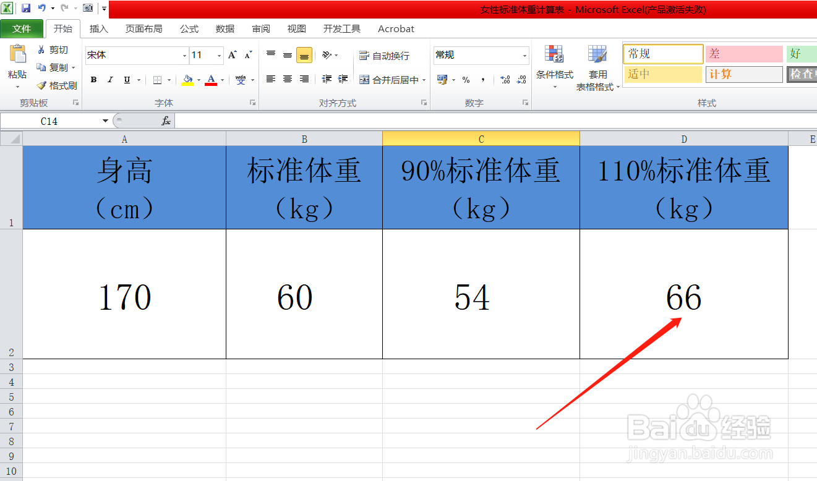
Task: Increase font size with the large A
Action: [x=232, y=55]
